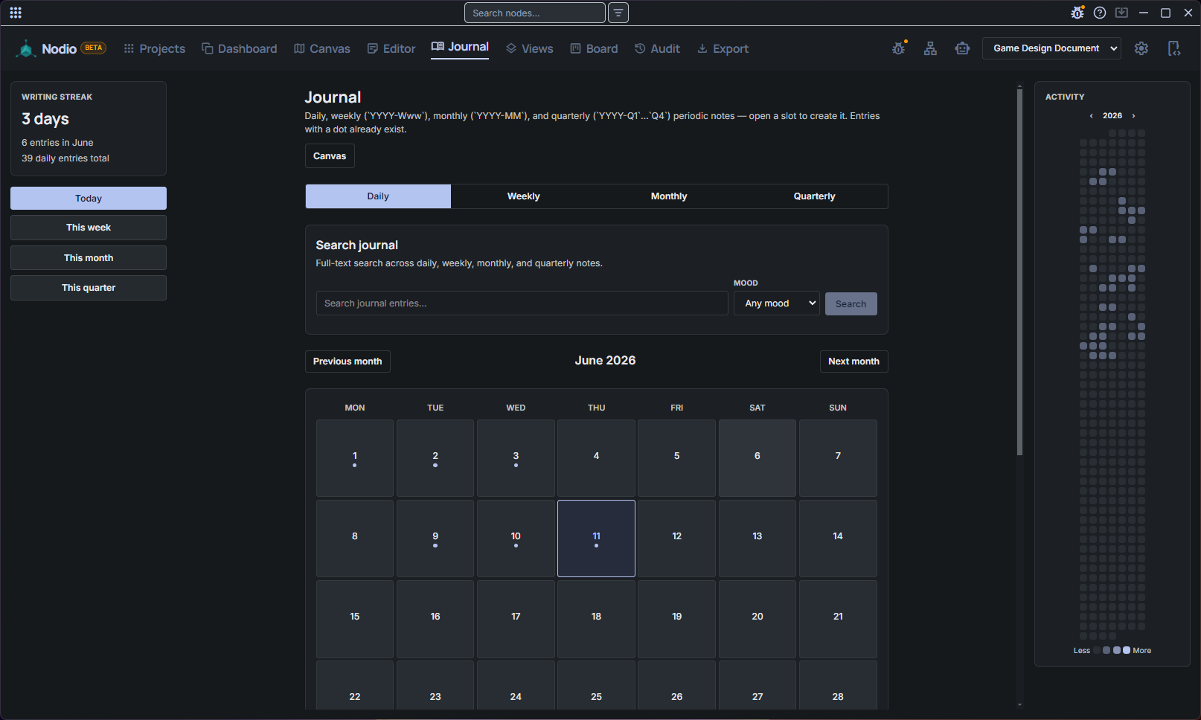Image resolution: width=1201 pixels, height=720 pixels.
Task: Open June 4 calendar day
Action: click(x=596, y=458)
